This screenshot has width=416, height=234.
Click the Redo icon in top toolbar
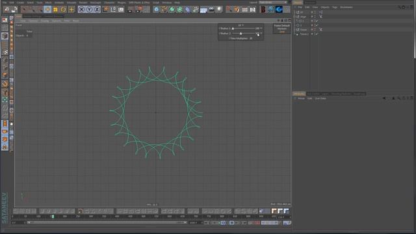click(x=14, y=10)
